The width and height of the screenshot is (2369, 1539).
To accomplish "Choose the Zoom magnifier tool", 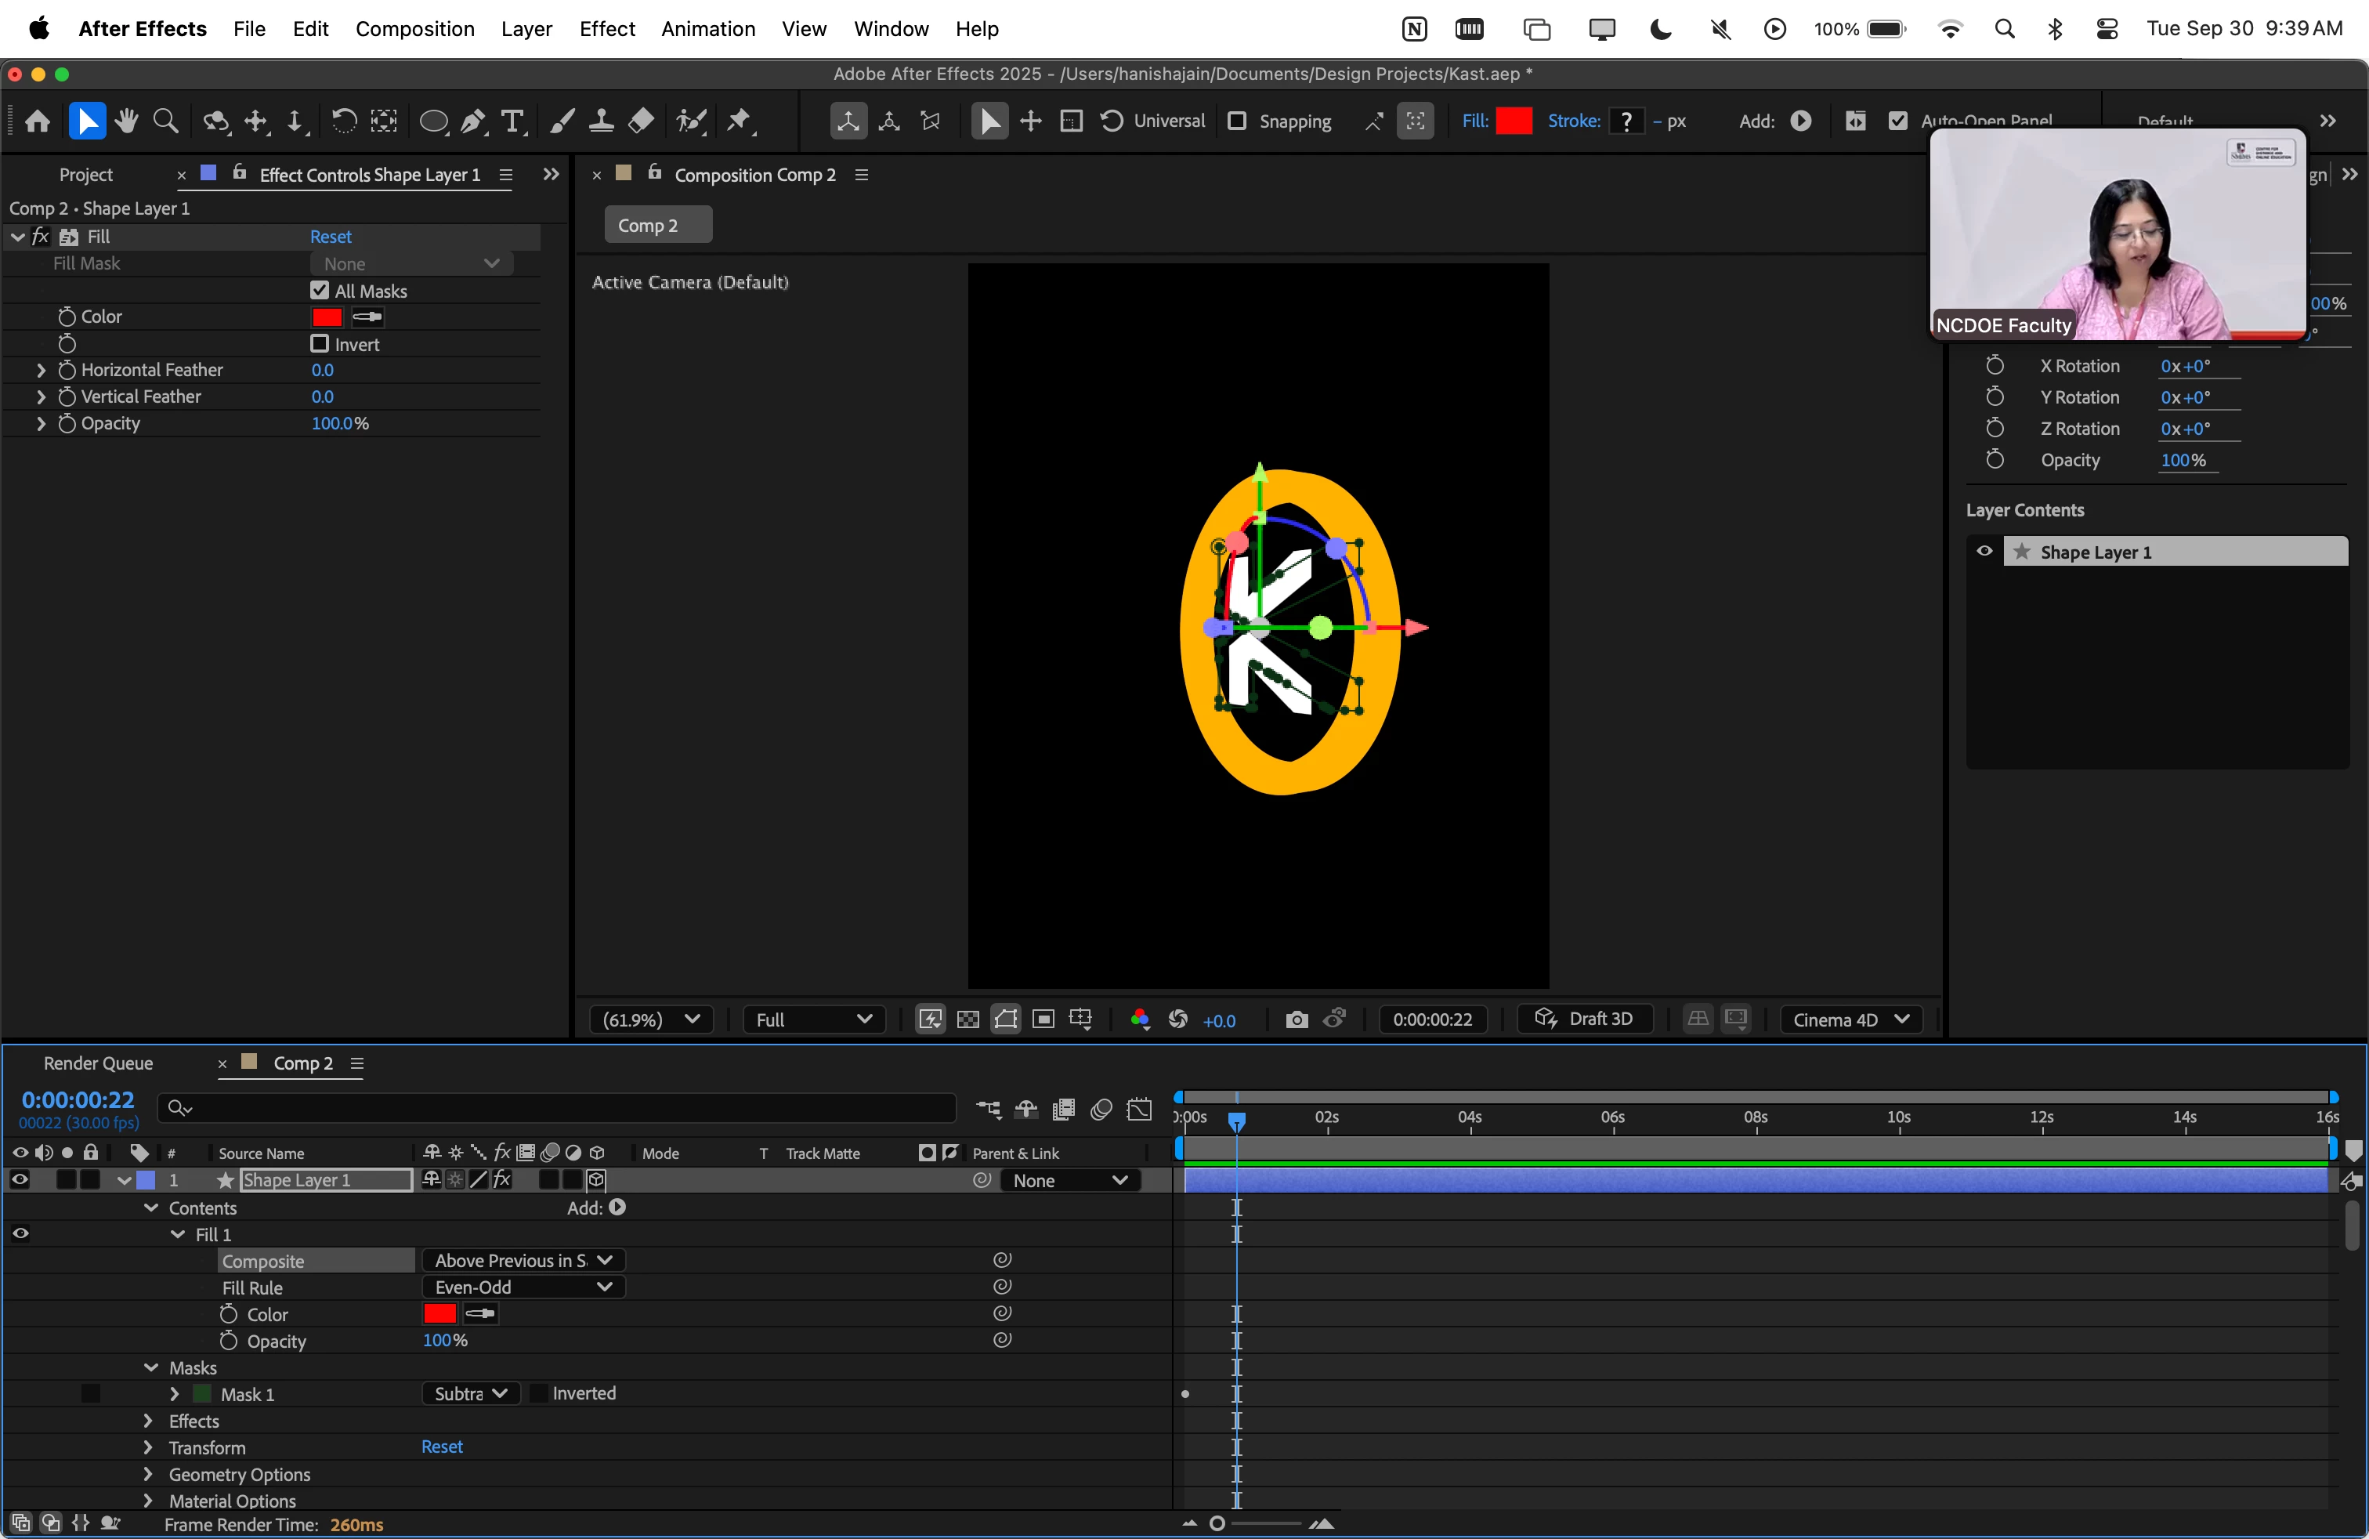I will point(166,121).
